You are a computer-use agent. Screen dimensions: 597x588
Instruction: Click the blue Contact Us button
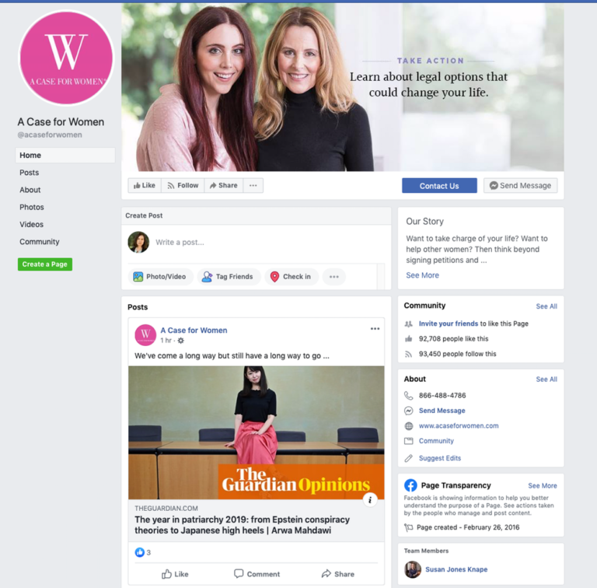pos(439,186)
